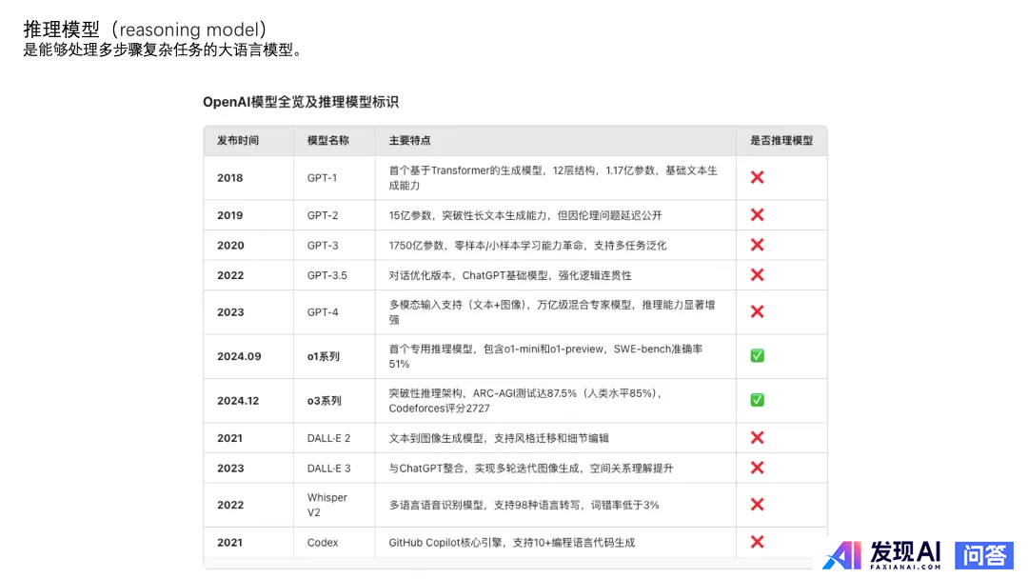Click the 发现AI logo icon
The width and height of the screenshot is (1028, 579).
pos(841,555)
